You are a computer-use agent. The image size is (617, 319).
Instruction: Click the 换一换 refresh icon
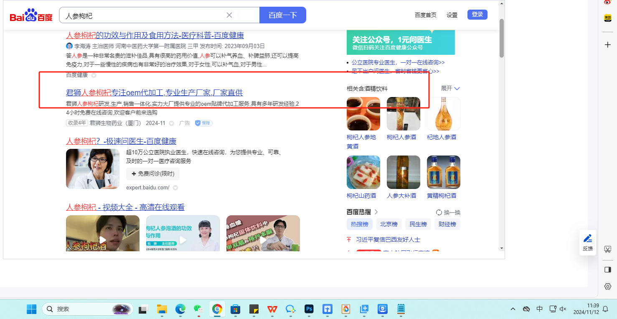coord(439,212)
